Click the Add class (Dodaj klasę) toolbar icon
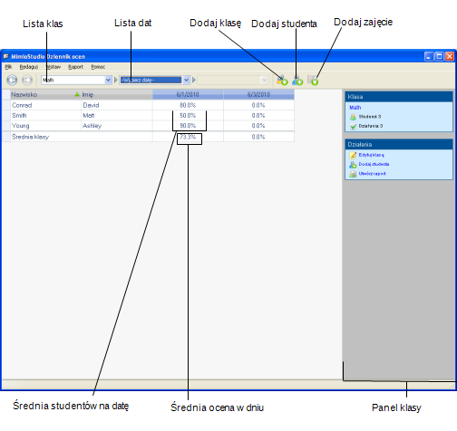Image resolution: width=457 pixels, height=431 pixels. click(282, 80)
